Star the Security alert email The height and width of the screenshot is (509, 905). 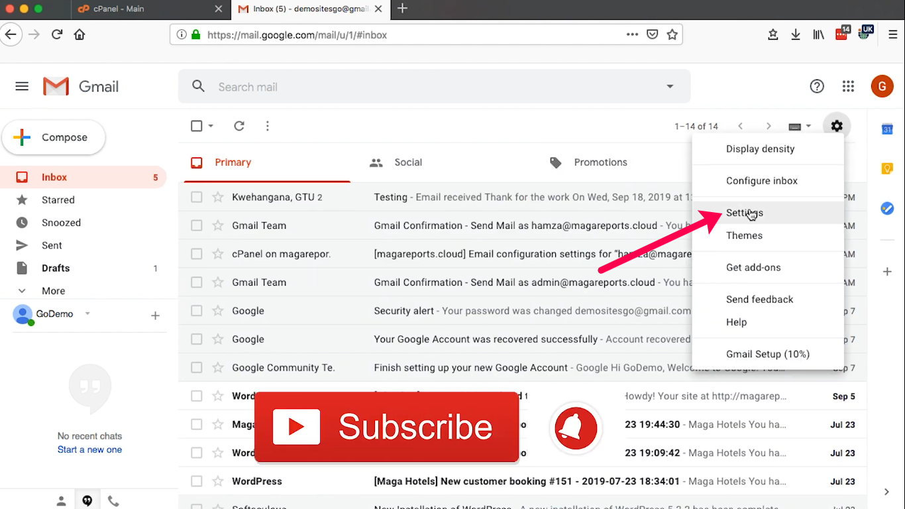(218, 311)
